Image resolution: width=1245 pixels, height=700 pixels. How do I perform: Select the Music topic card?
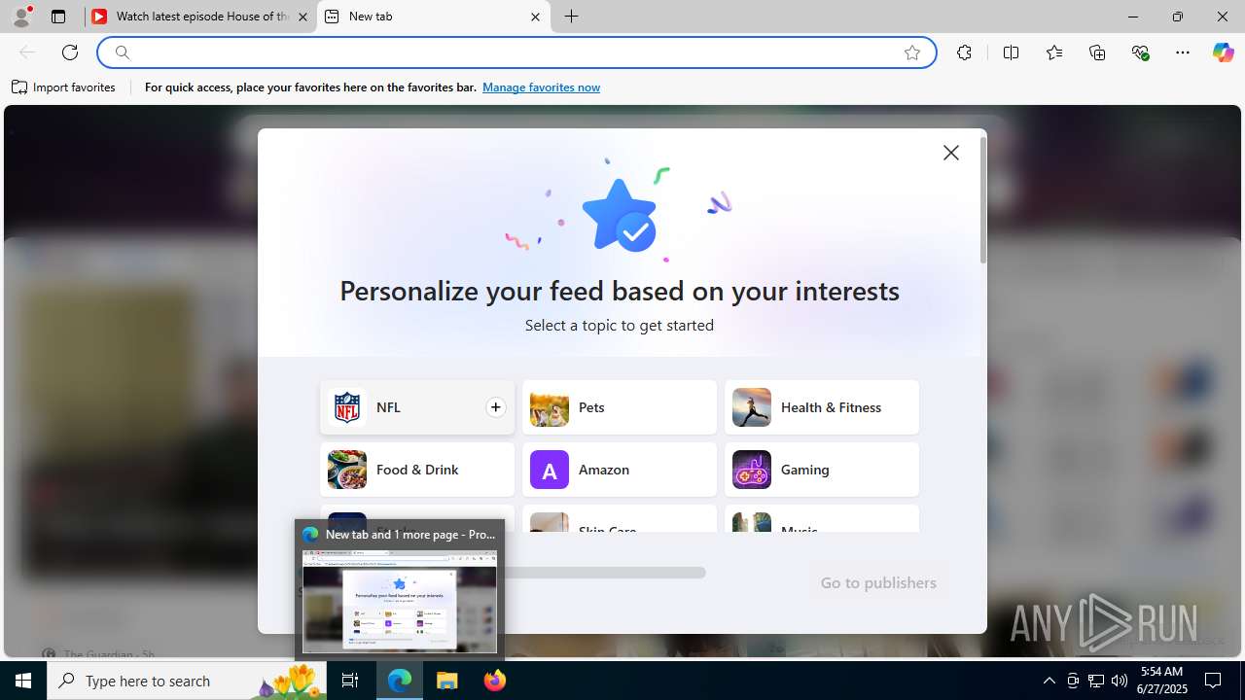click(822, 518)
